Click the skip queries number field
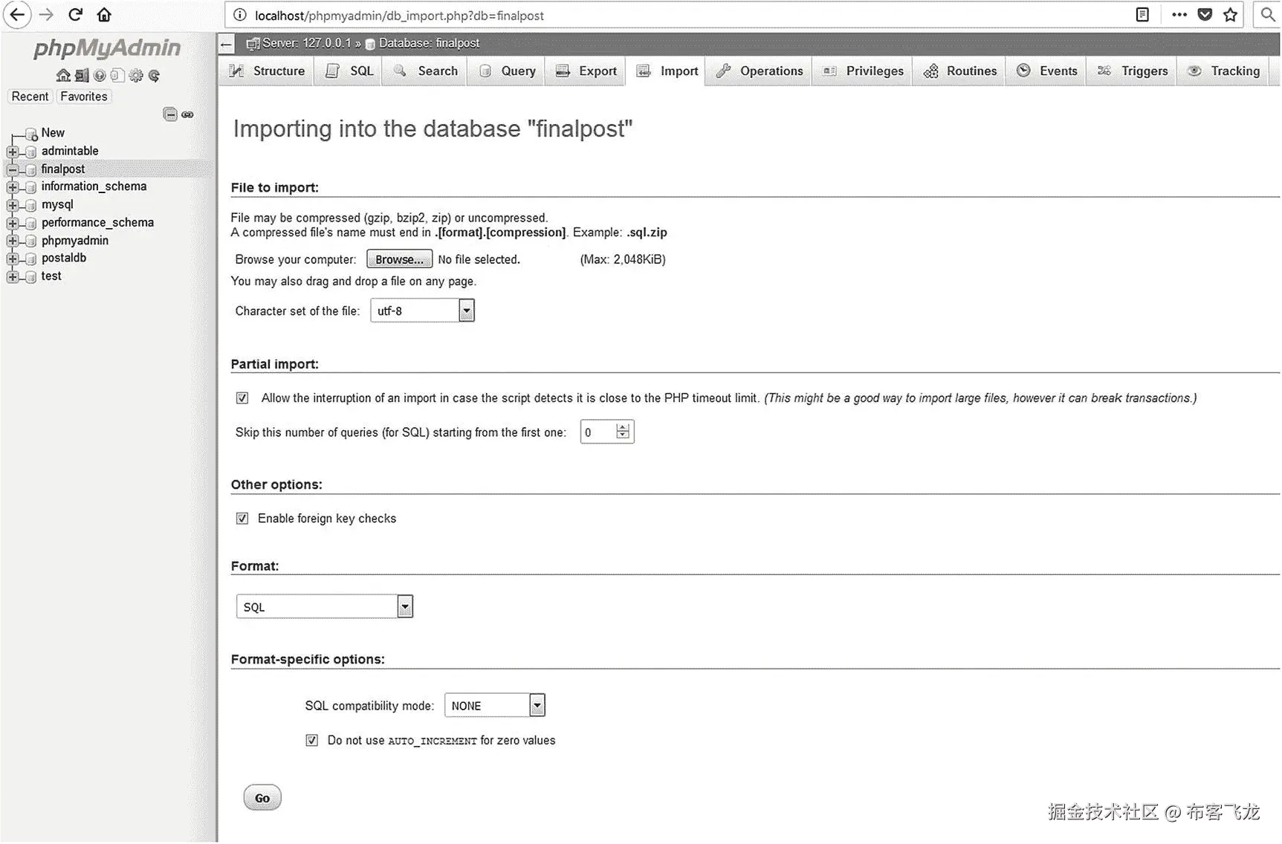 [x=606, y=432]
